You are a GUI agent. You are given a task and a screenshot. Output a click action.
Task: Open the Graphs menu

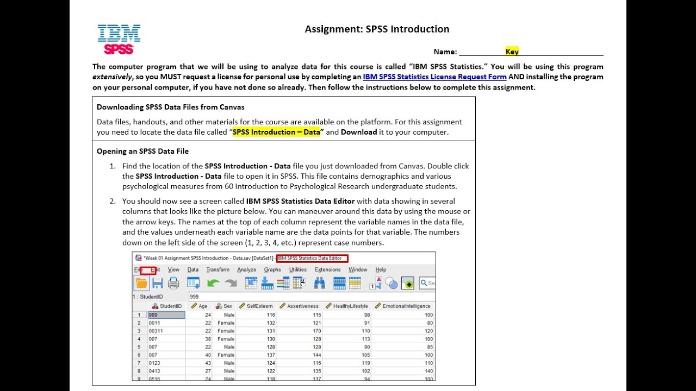272,269
